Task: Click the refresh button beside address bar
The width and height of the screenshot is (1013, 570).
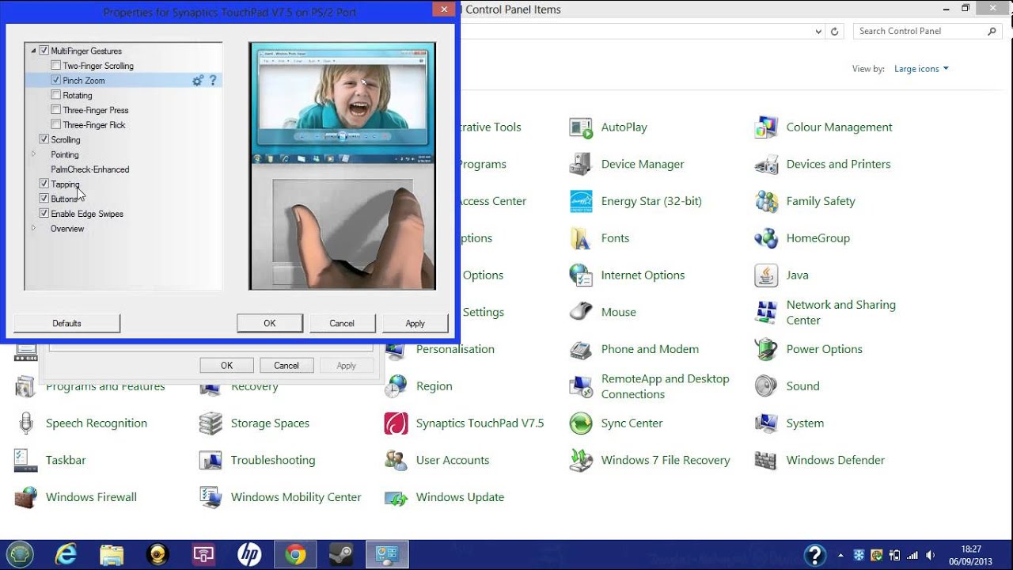Action: click(x=834, y=32)
